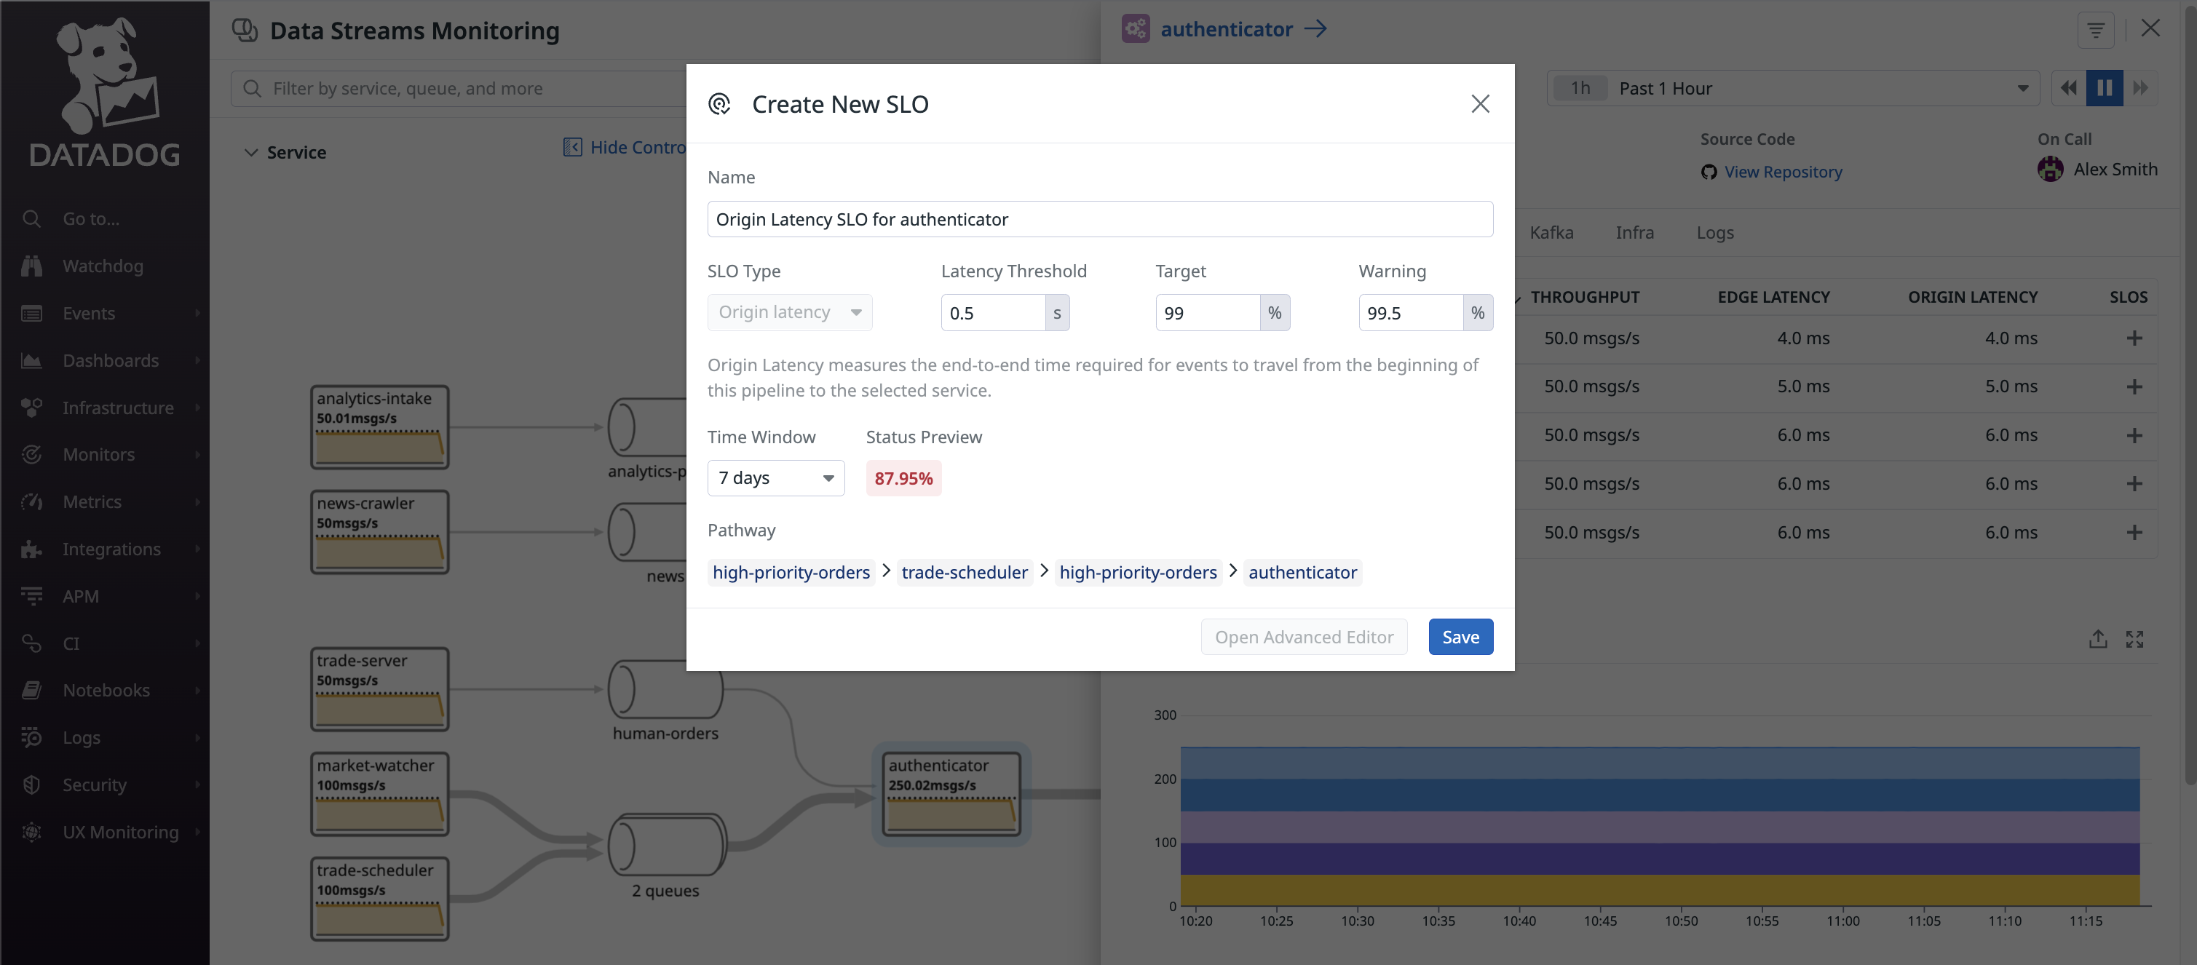The height and width of the screenshot is (965, 2197).
Task: Open the filter options in the authenticator panel
Action: (x=2096, y=29)
